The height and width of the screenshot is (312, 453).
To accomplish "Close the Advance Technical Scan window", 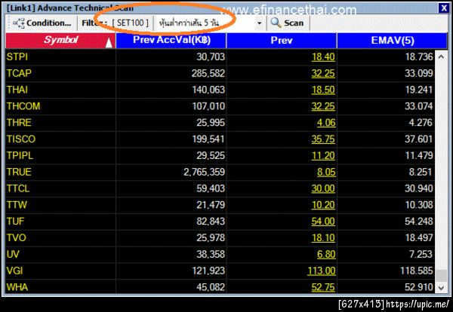I will click(443, 8).
